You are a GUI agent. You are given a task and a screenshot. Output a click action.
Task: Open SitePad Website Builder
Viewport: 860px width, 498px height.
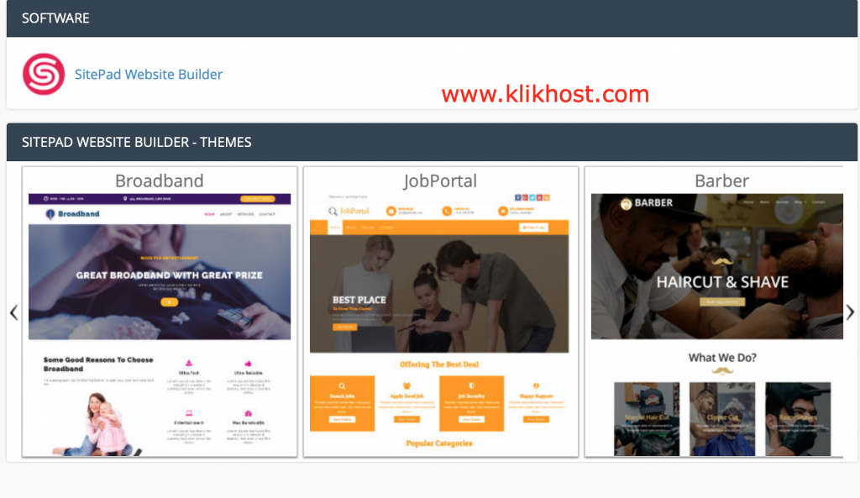[x=149, y=74]
